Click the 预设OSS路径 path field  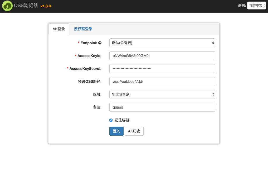coord(162,81)
